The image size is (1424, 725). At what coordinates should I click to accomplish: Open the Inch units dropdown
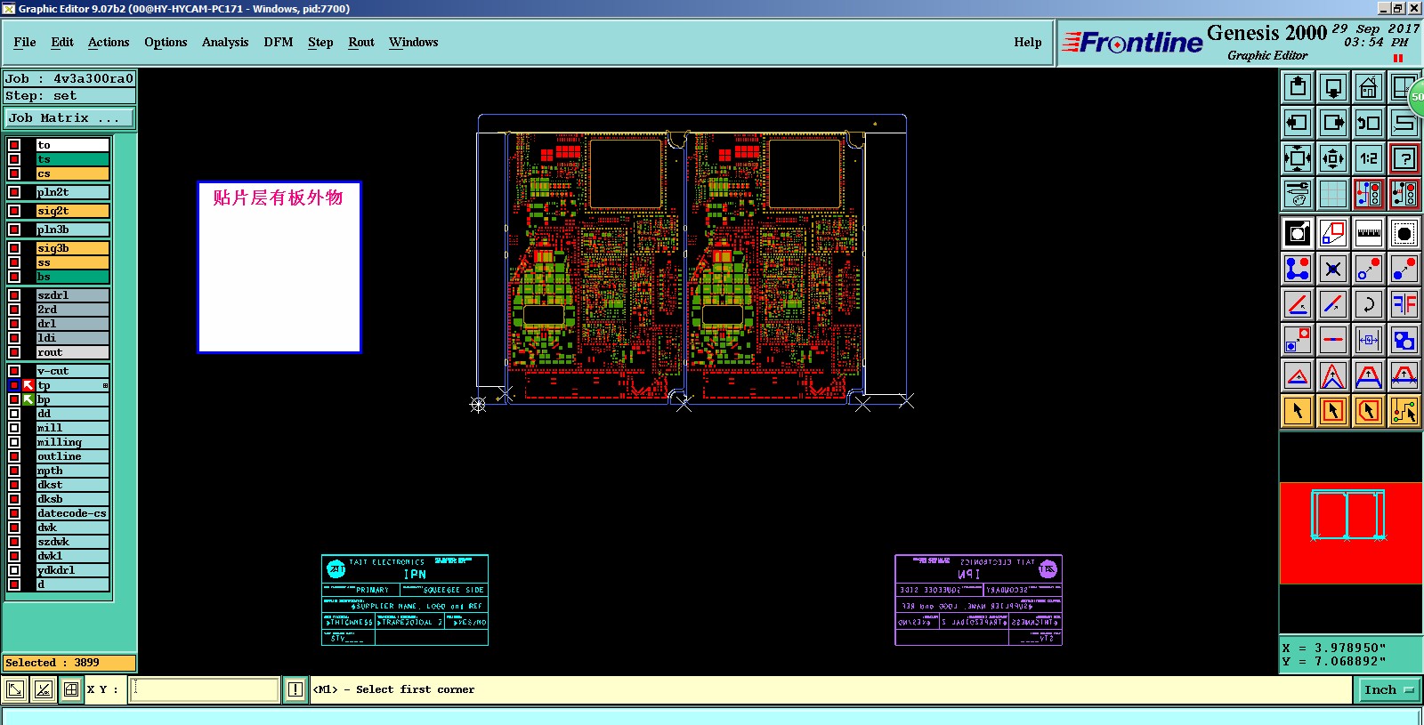click(x=1388, y=689)
